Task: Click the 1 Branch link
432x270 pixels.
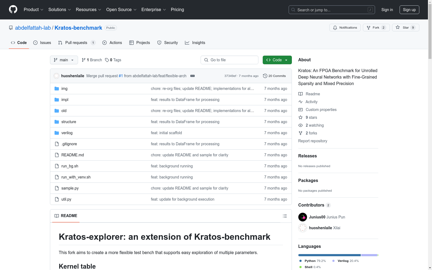Action: 92,60
